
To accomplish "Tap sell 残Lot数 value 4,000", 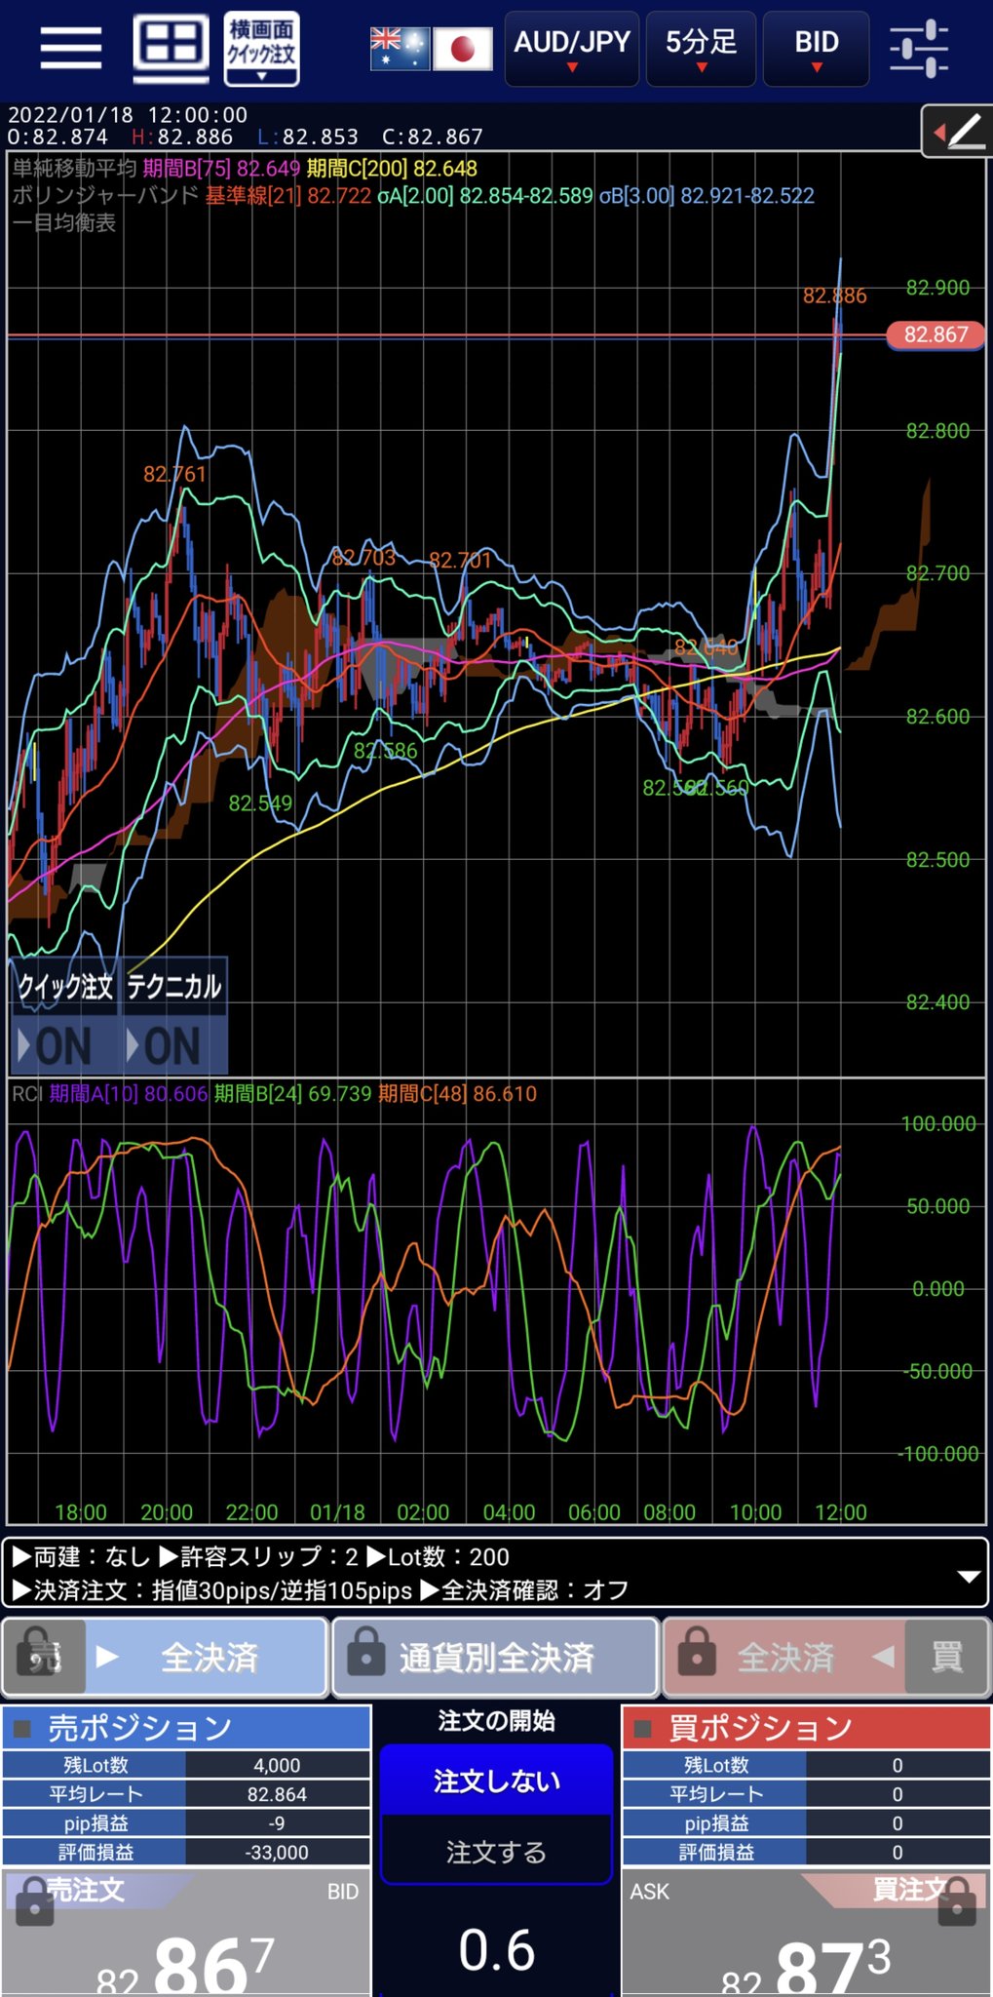I will (x=277, y=1765).
